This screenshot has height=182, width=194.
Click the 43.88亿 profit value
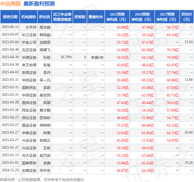click(123, 27)
